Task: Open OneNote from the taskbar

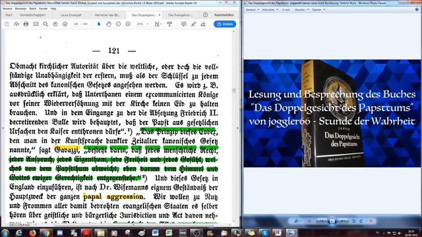Action: [278, 232]
